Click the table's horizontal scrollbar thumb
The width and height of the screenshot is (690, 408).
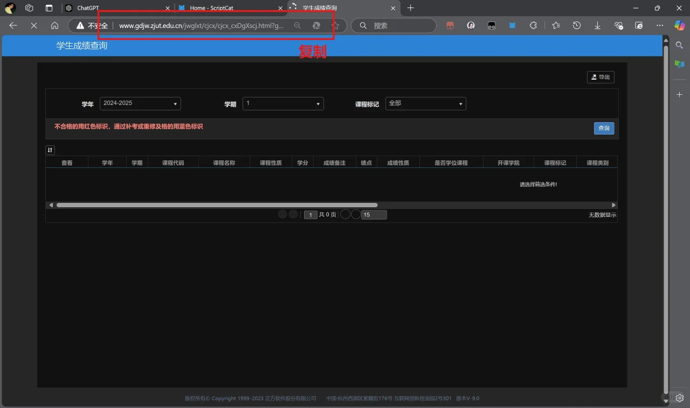tap(217, 205)
